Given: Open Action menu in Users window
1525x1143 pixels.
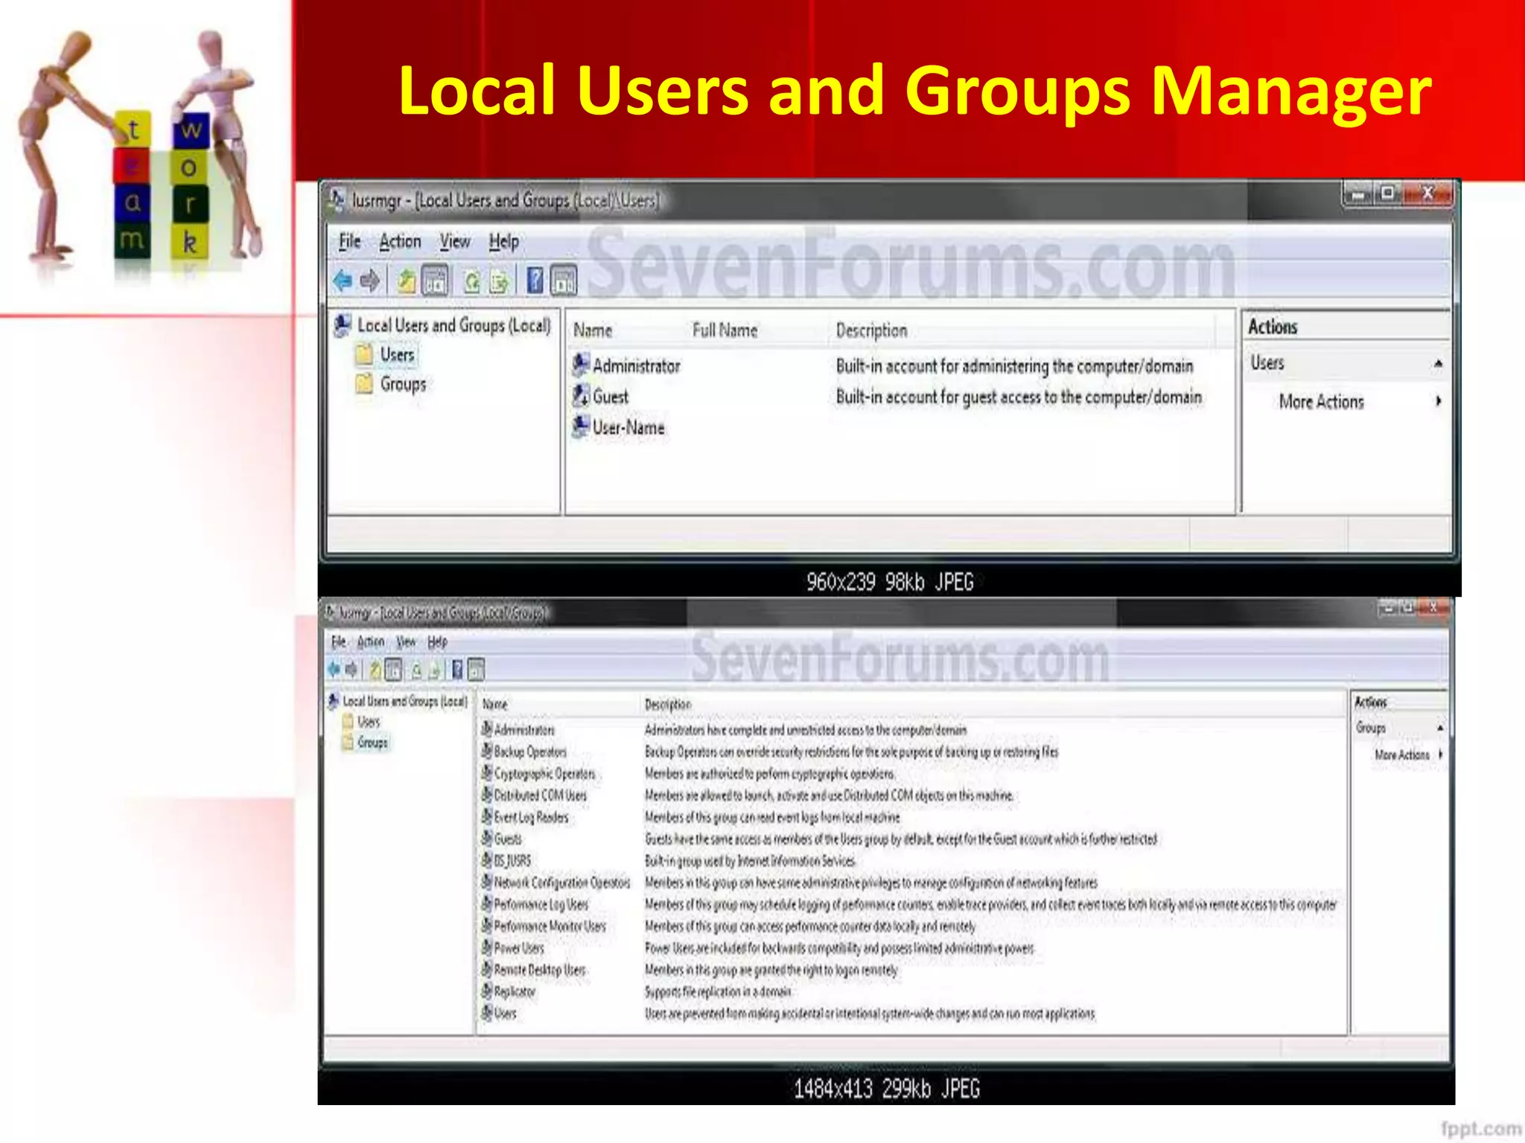Looking at the screenshot, I should pyautogui.click(x=400, y=241).
